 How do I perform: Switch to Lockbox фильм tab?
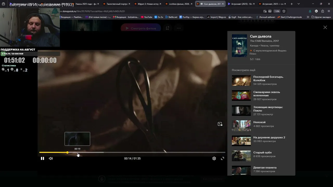(x=178, y=4)
